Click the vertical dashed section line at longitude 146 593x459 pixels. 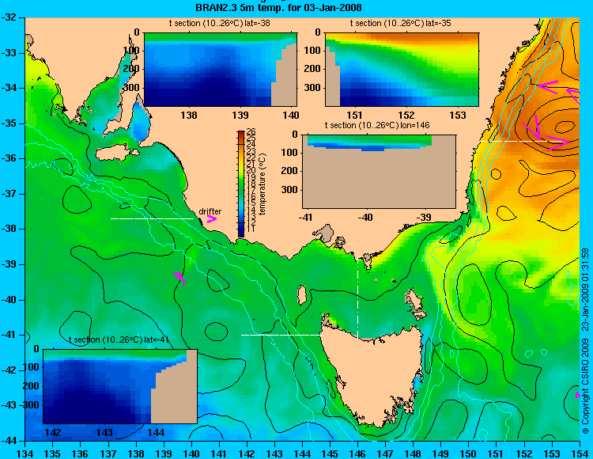pyautogui.click(x=357, y=292)
